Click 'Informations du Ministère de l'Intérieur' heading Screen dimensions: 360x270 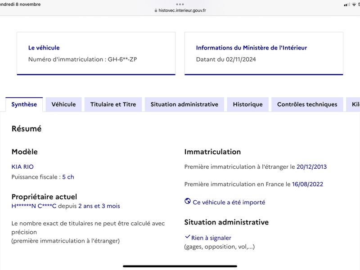(252, 48)
